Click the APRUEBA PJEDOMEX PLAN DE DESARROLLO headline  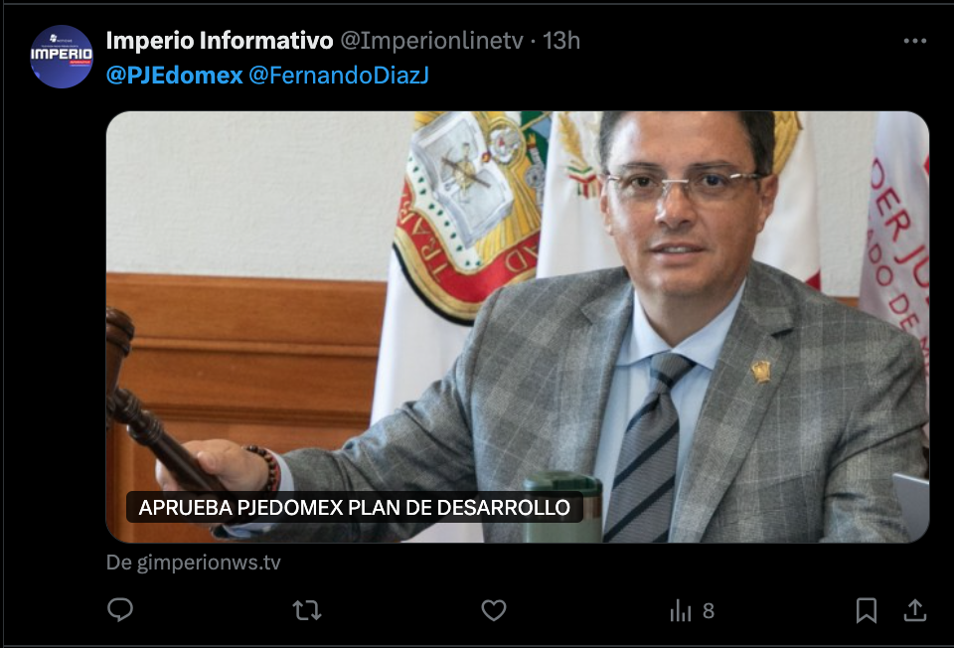[354, 507]
